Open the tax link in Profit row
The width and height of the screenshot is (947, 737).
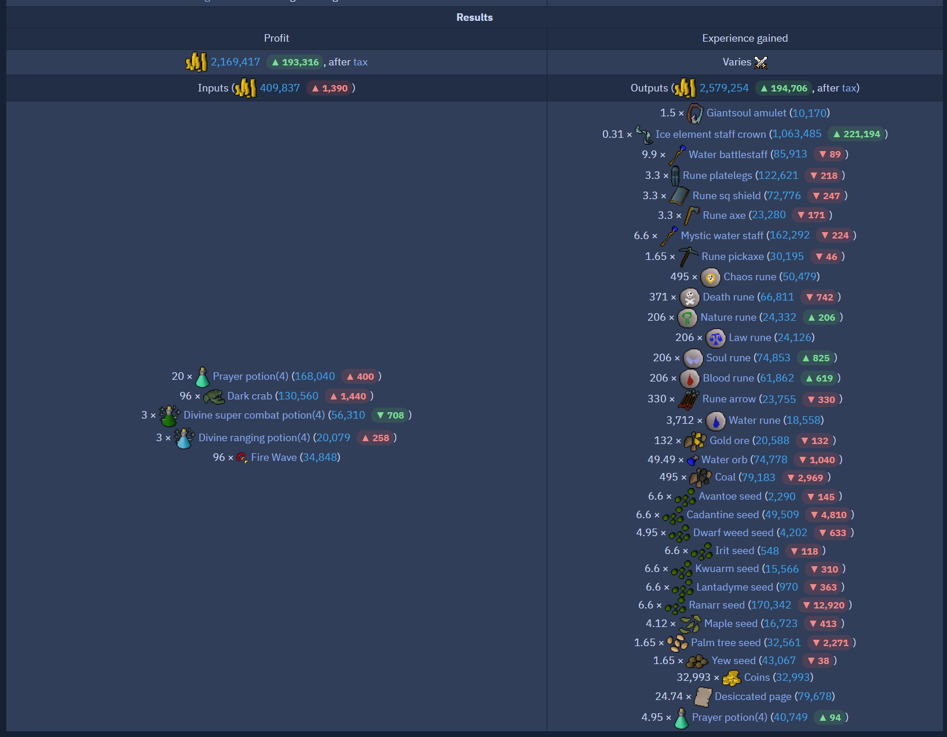pyautogui.click(x=360, y=62)
